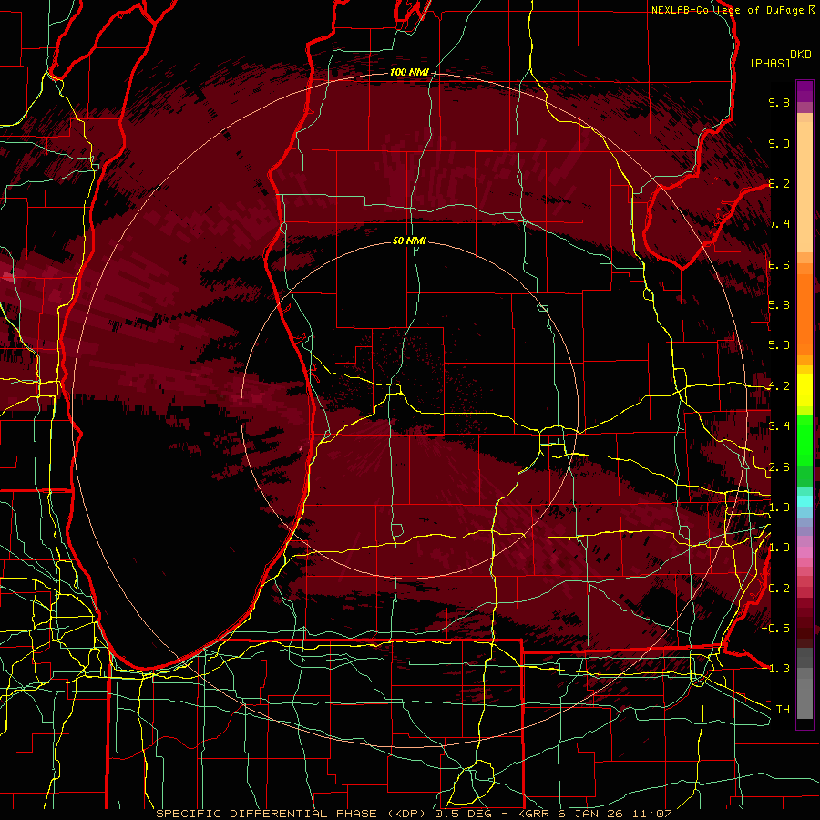Click the 4.2 scale value
This screenshot has height=820, width=820.
tap(779, 386)
